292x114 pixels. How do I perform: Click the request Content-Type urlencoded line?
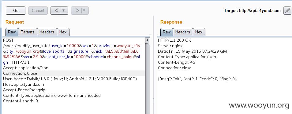click(52, 96)
